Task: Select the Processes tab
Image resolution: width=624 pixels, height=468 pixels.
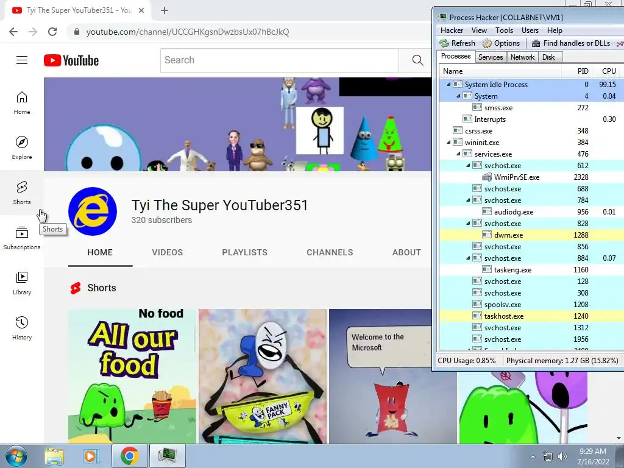Action: coord(456,56)
